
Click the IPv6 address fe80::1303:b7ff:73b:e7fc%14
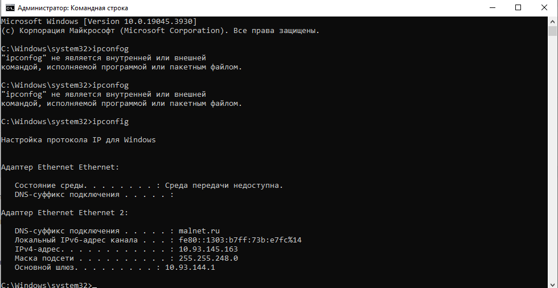pyautogui.click(x=240, y=240)
